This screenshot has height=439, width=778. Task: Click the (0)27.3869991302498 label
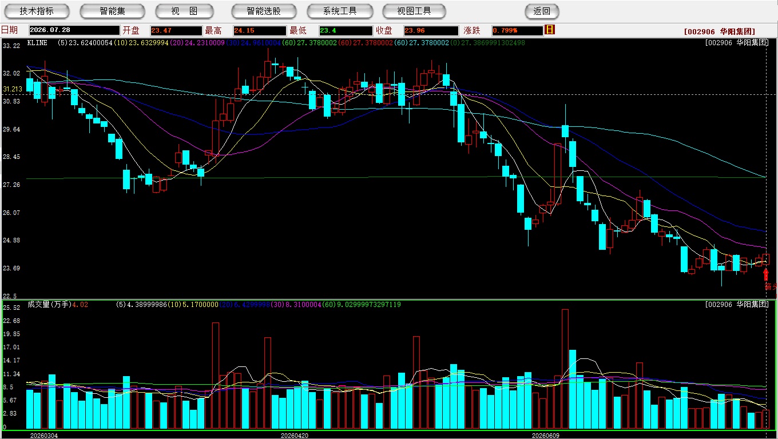[x=487, y=42]
